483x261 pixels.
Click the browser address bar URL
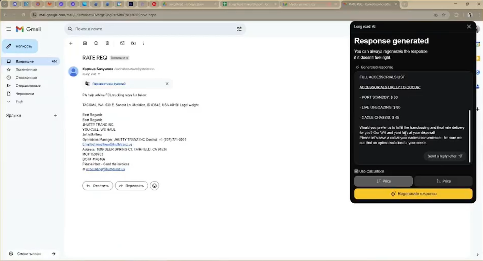(x=98, y=15)
